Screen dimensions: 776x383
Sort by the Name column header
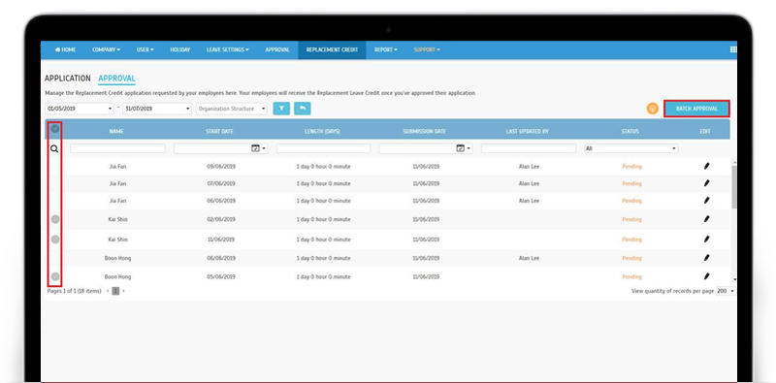coord(116,131)
